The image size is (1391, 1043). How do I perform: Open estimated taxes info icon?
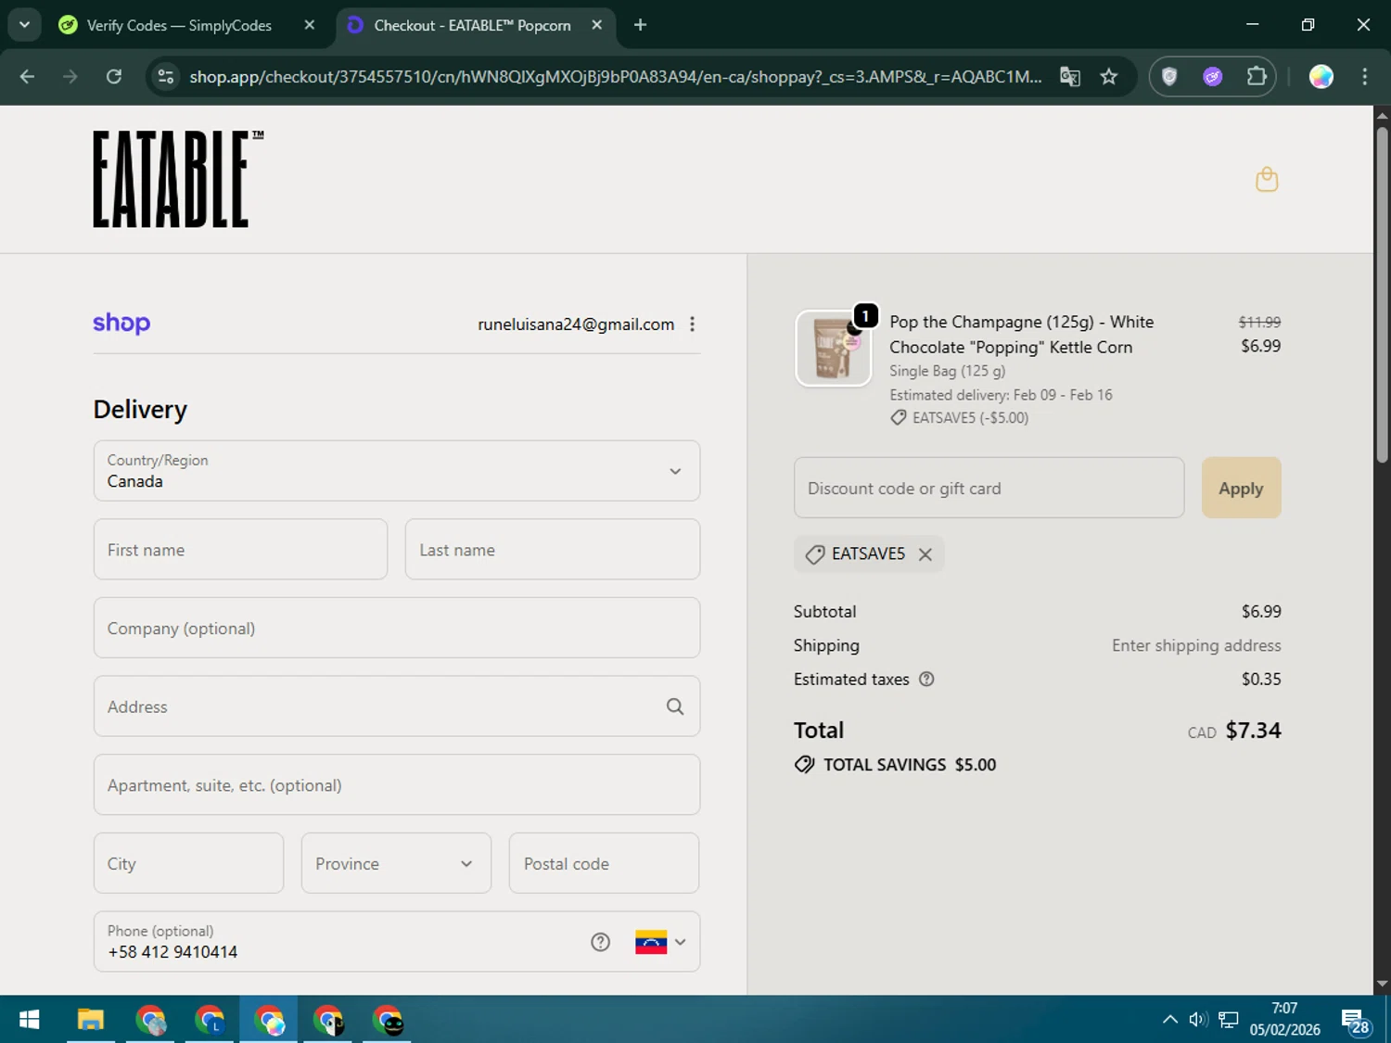[x=925, y=679]
